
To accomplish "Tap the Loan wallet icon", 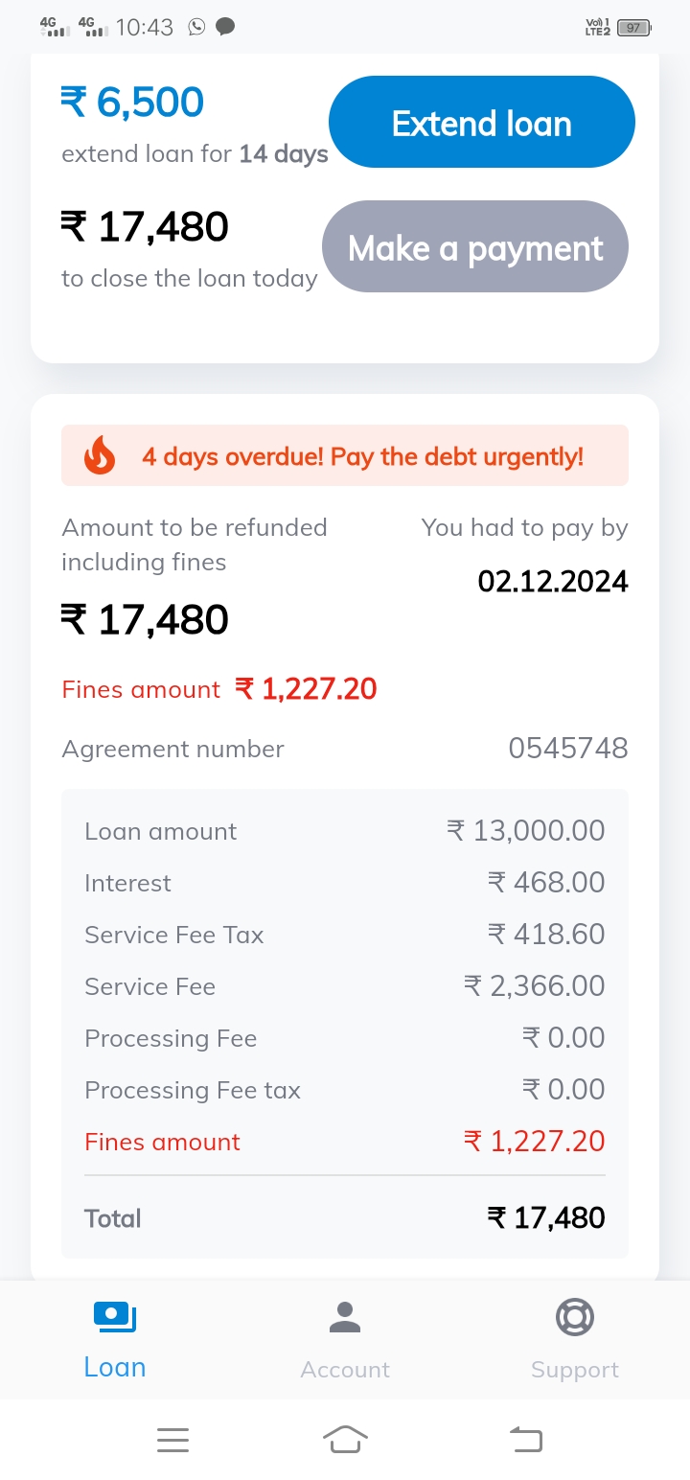I will (115, 1317).
